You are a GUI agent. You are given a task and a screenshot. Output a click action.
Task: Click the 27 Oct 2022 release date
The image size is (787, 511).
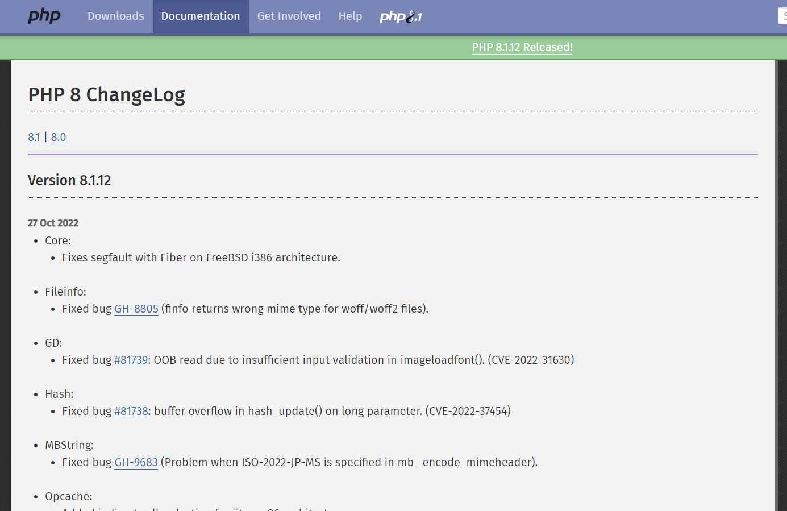(53, 223)
